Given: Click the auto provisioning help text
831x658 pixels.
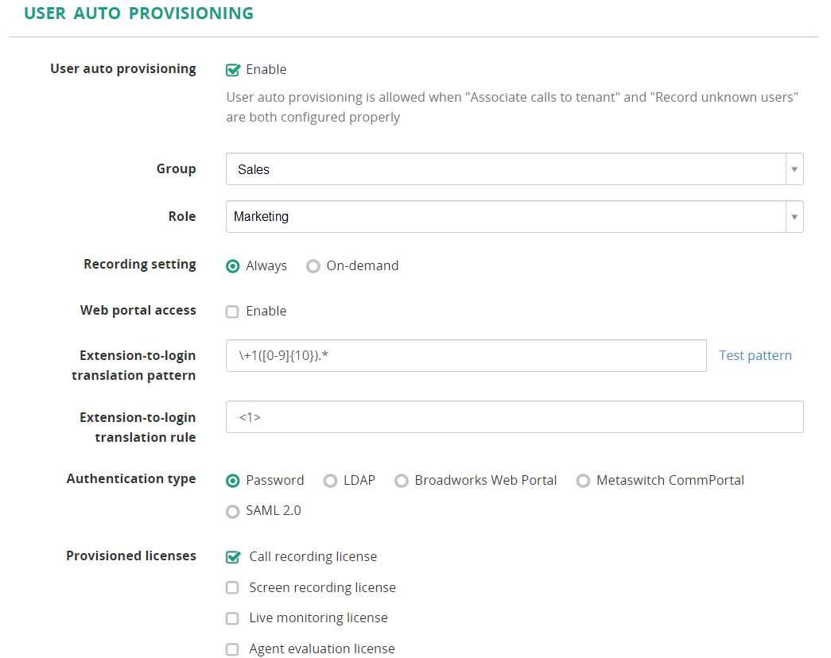Looking at the screenshot, I should 512,107.
